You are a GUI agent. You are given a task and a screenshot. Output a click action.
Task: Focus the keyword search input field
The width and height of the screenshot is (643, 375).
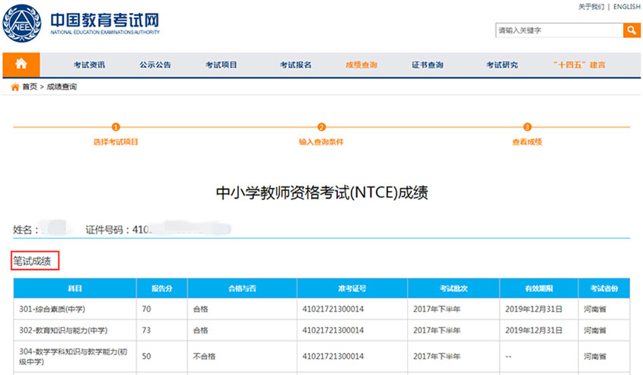(558, 30)
